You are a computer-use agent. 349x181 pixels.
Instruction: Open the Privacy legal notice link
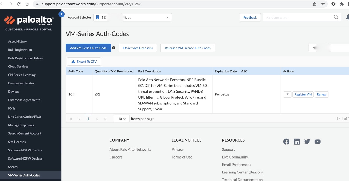click(x=178, y=149)
